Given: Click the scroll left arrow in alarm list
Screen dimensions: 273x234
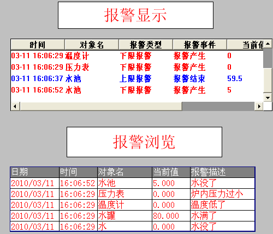Looking at the screenshot, I should 15,106.
